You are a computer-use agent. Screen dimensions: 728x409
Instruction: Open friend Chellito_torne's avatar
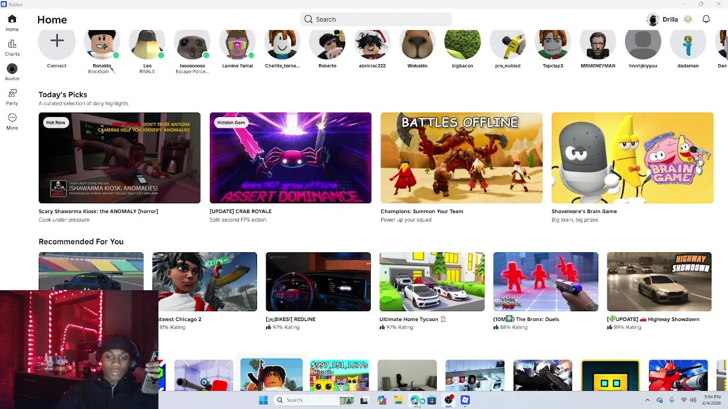[282, 44]
